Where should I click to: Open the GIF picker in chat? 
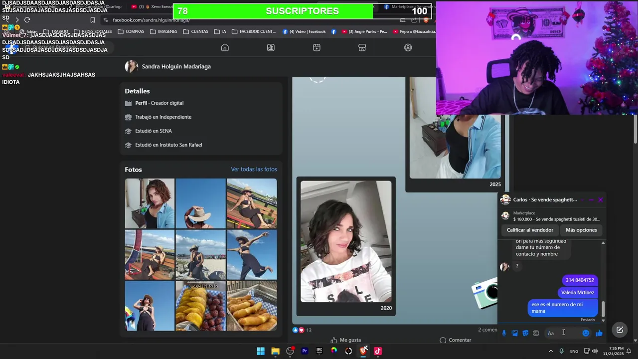point(536,333)
